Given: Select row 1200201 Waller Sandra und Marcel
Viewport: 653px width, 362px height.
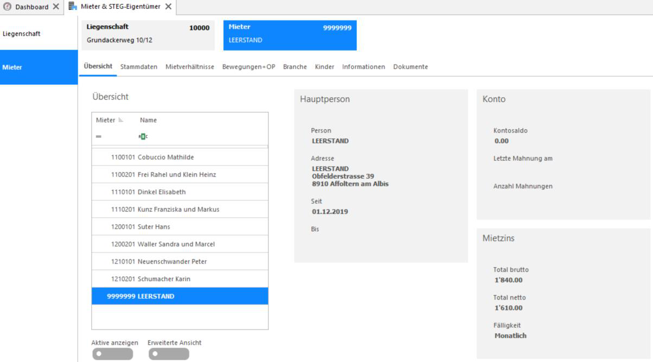Looking at the screenshot, I should (180, 244).
